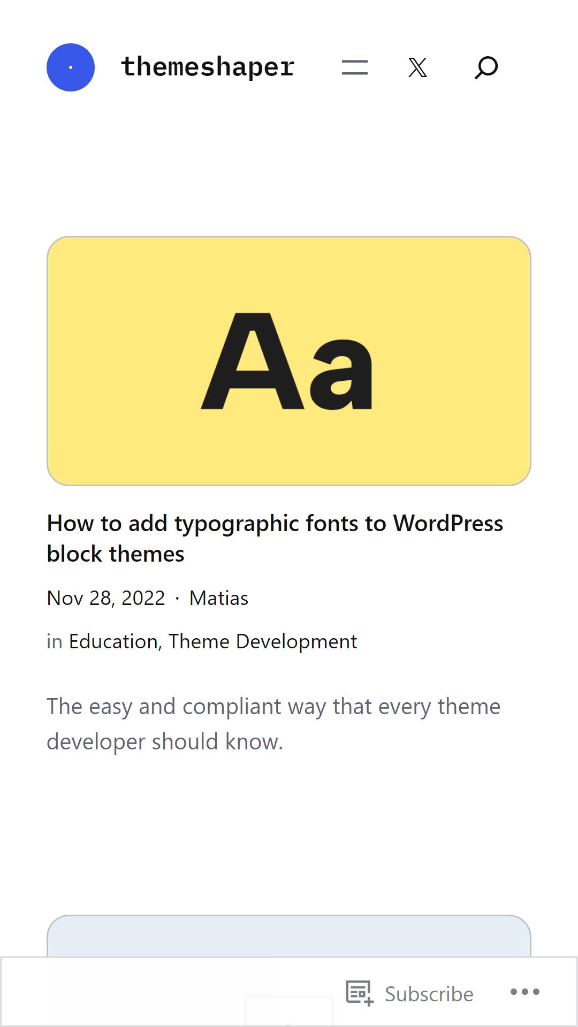Open the search magnifier icon

486,67
